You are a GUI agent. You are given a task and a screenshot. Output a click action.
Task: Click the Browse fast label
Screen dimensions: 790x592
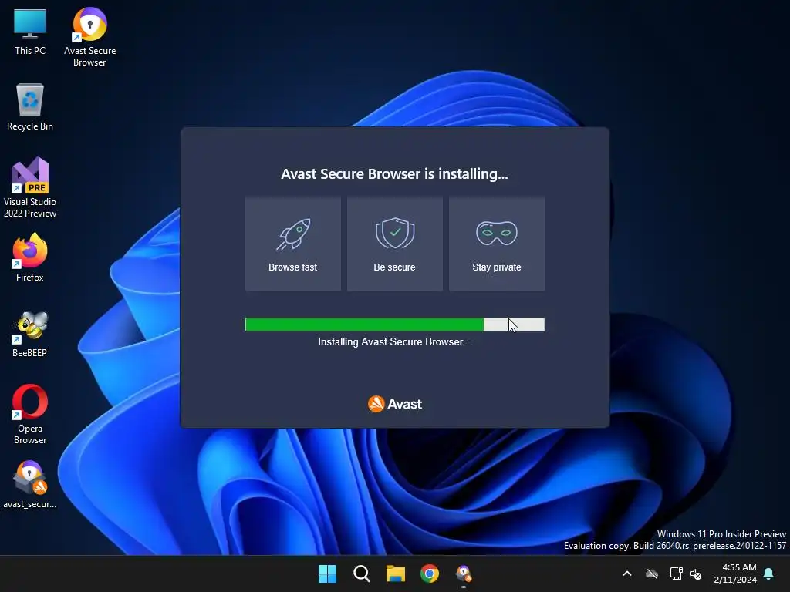click(292, 267)
